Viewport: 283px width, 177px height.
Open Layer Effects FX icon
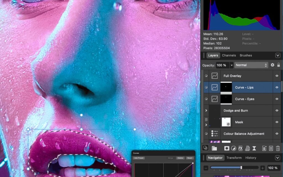[x=240, y=149]
